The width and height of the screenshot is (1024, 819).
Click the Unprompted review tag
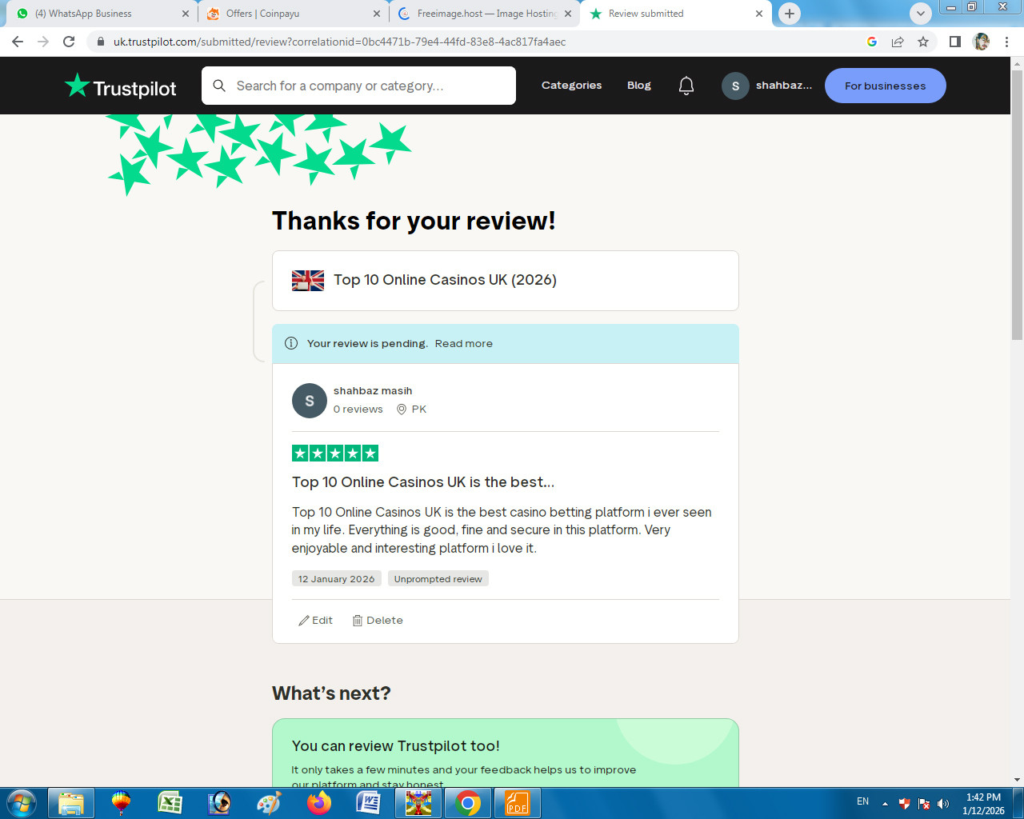coord(438,579)
